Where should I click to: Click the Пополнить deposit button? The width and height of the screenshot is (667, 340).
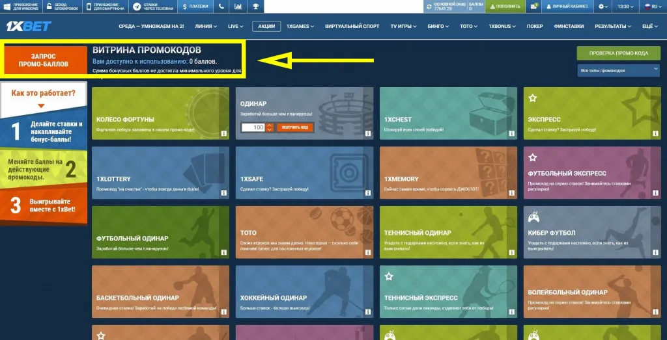(x=505, y=7)
